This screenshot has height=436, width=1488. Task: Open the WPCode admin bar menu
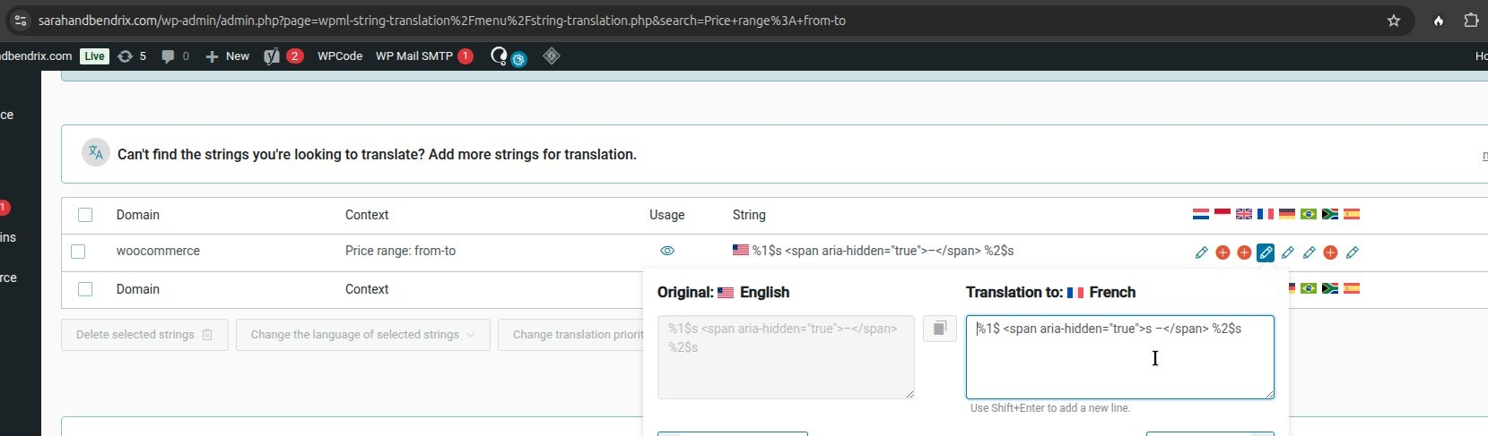(339, 56)
